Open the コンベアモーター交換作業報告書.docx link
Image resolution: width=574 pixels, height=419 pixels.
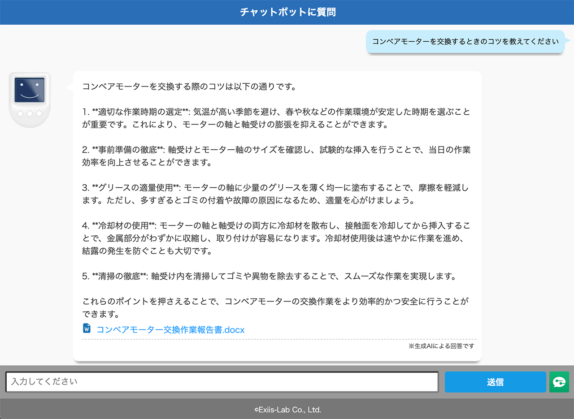tap(170, 330)
